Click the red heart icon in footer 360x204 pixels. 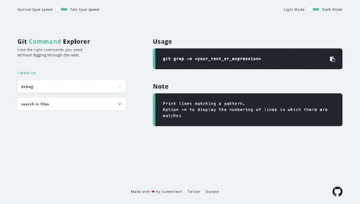pos(153,191)
